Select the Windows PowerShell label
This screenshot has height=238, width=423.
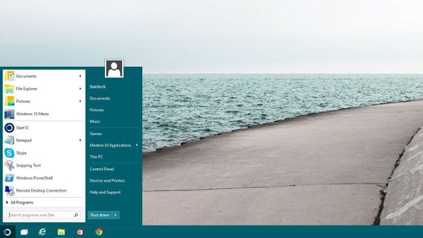pos(34,178)
